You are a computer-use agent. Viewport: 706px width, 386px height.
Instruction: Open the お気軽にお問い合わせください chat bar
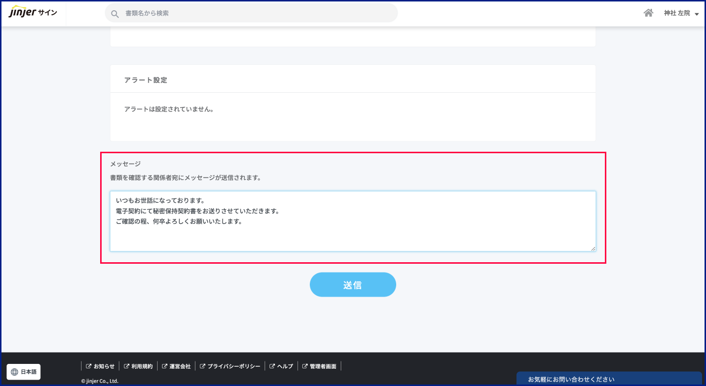pos(609,379)
